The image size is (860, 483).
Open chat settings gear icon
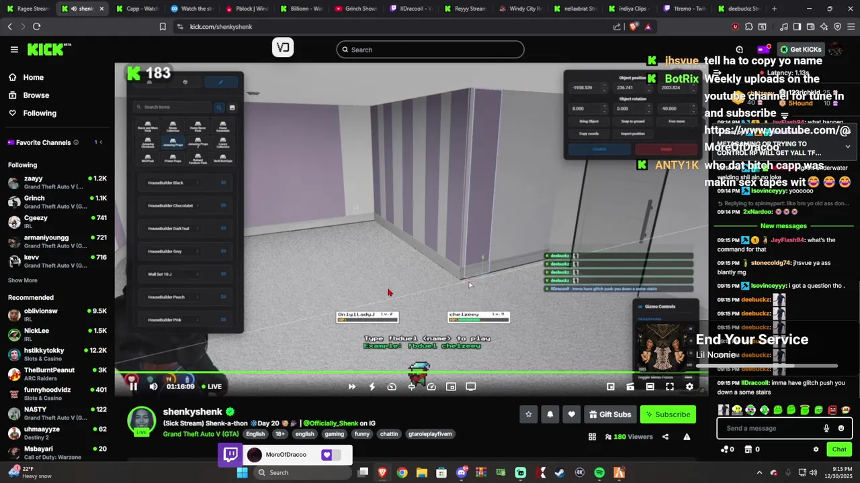pos(816,449)
